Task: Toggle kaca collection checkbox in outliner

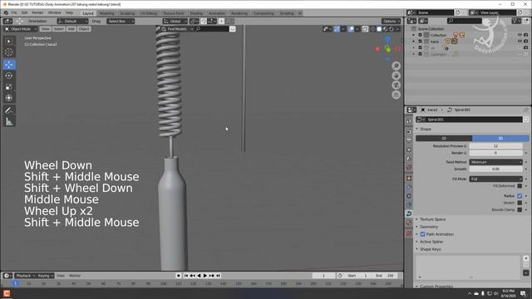Action: click(420, 42)
